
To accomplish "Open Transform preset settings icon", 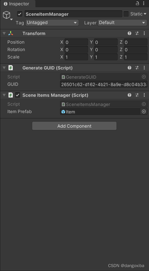I will click(x=137, y=33).
